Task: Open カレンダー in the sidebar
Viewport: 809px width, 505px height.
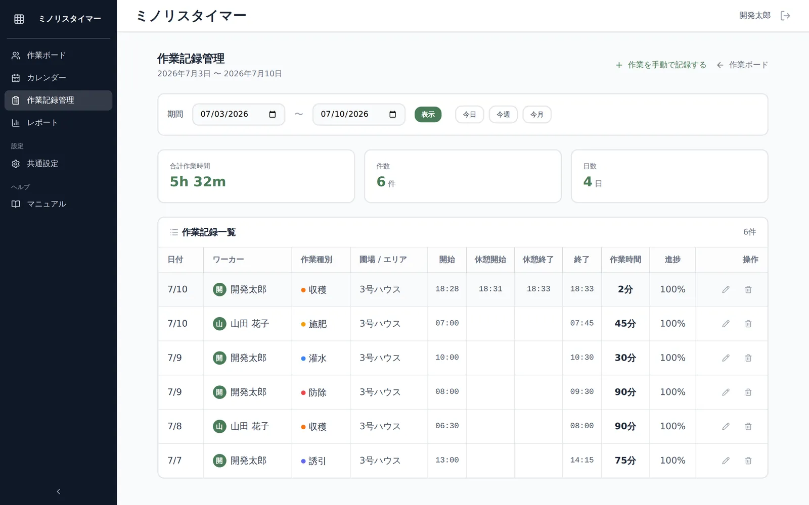Action: coord(58,78)
